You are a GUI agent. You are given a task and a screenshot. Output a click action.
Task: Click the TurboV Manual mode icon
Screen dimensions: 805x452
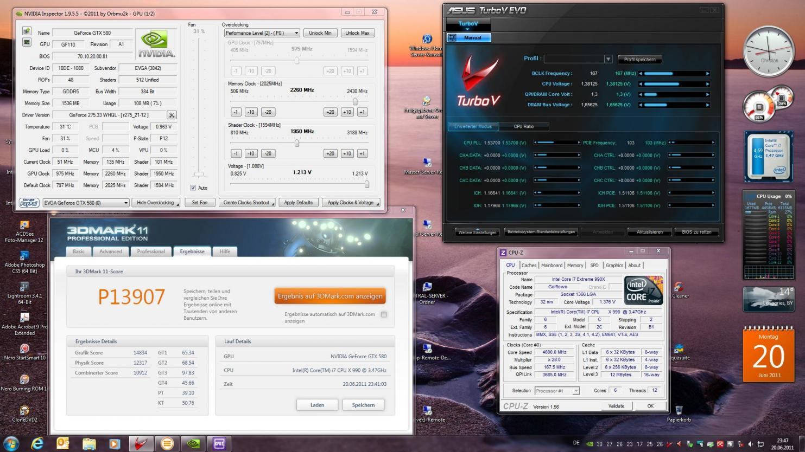click(x=452, y=37)
